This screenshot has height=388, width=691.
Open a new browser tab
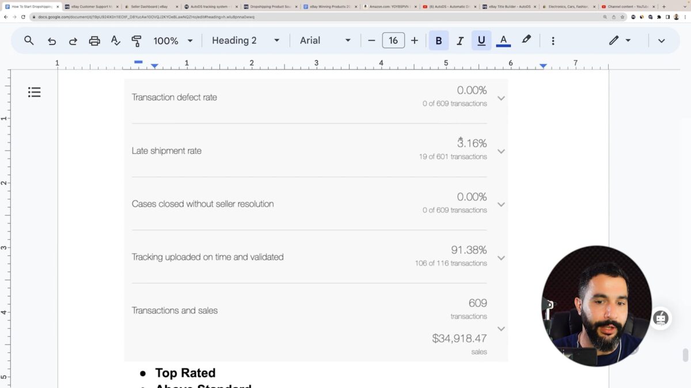click(664, 6)
